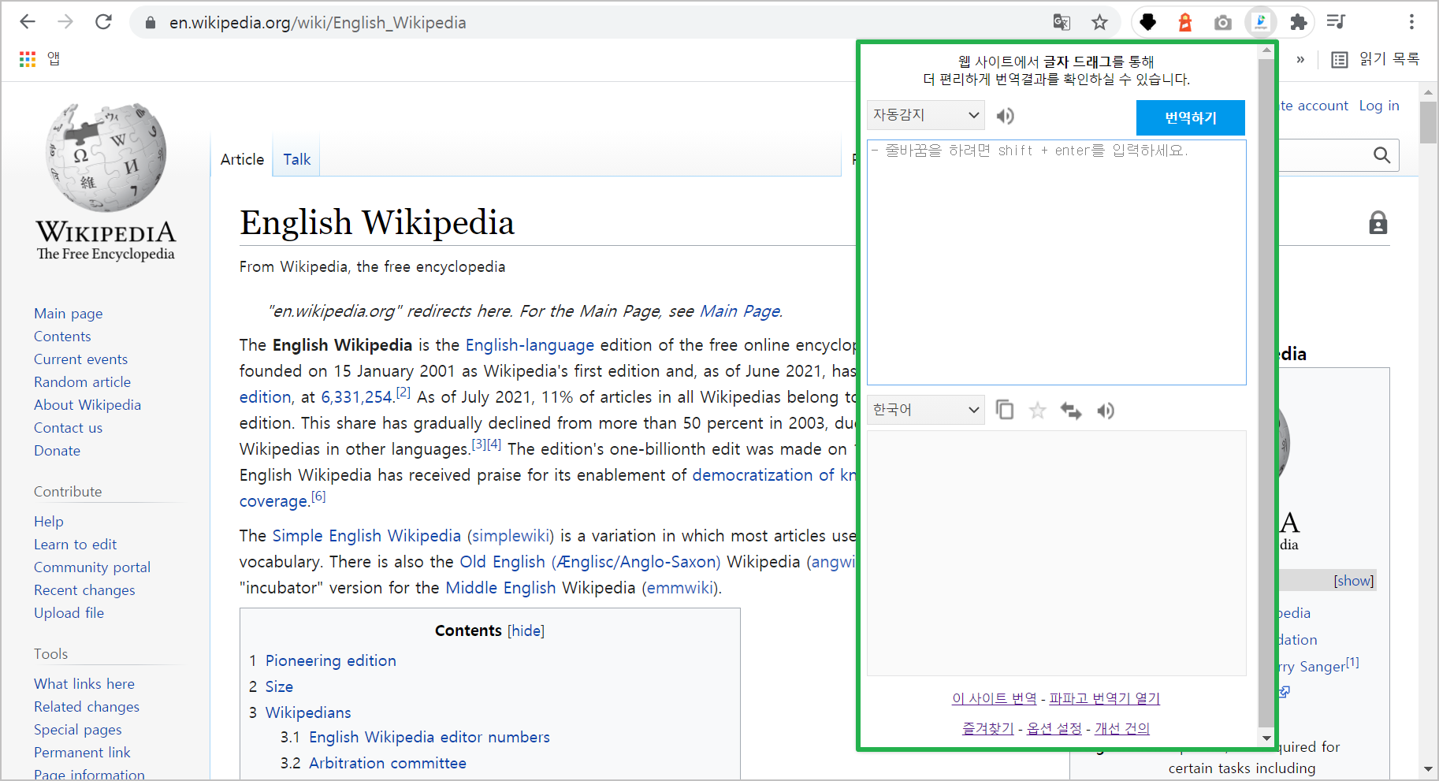Reload the Wikipedia page

(x=103, y=22)
